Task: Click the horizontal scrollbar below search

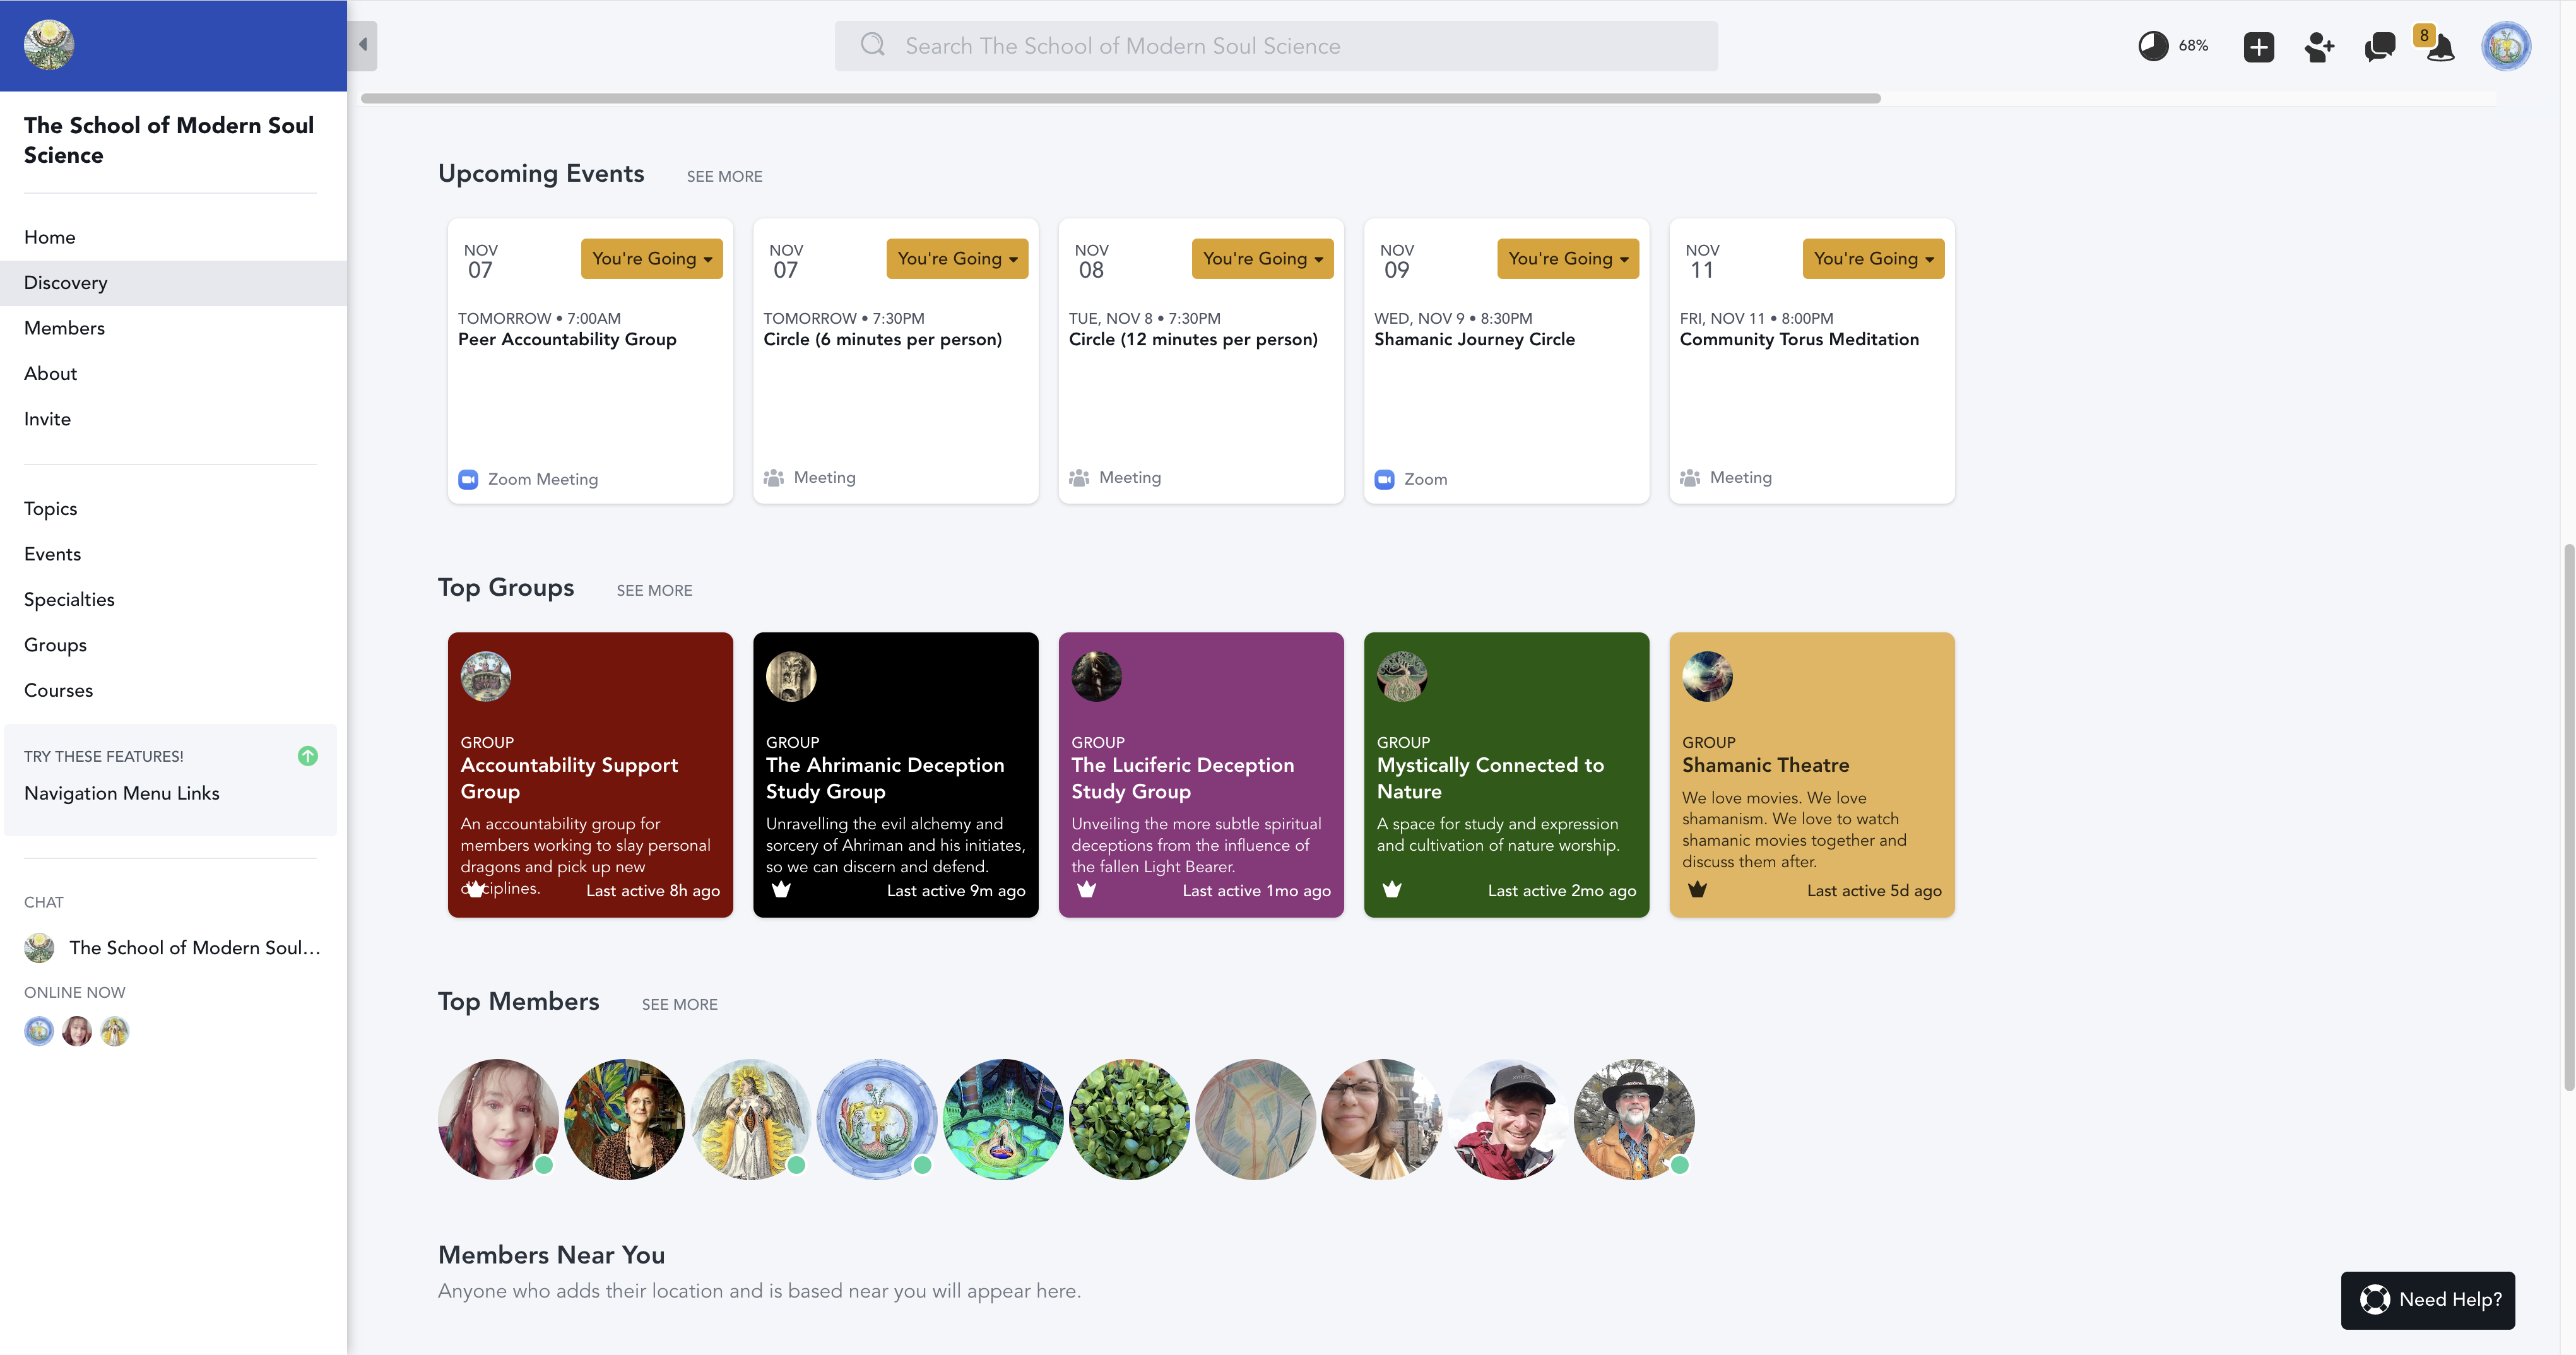Action: coord(1120,98)
